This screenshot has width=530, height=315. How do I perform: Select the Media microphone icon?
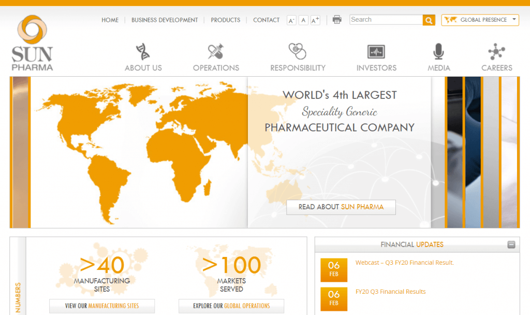439,52
